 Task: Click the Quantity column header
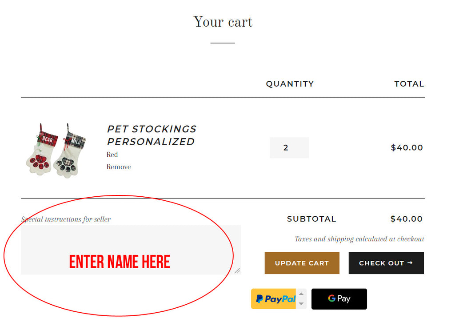(290, 83)
